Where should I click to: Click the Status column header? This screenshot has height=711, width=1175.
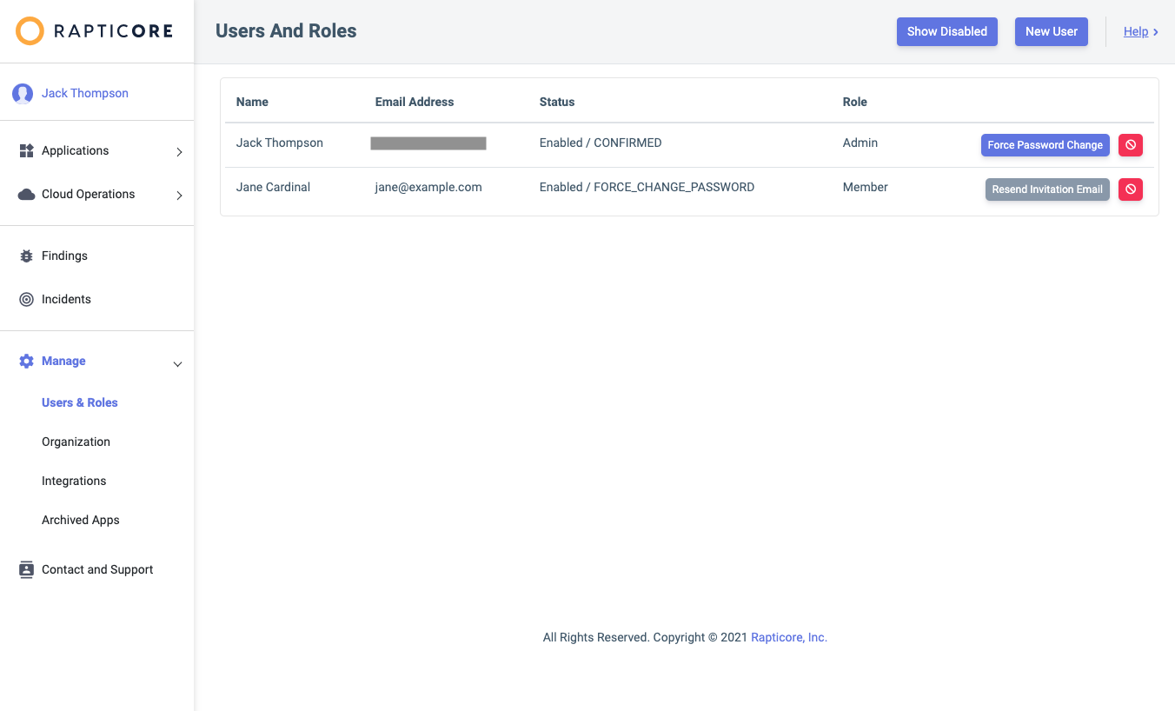click(557, 102)
